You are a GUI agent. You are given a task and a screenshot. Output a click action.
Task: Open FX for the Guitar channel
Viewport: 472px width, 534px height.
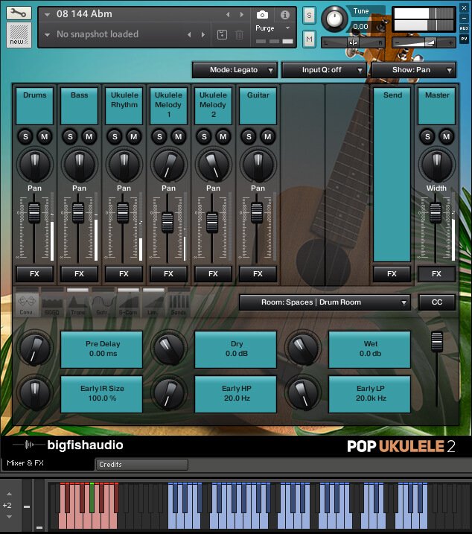coord(258,274)
